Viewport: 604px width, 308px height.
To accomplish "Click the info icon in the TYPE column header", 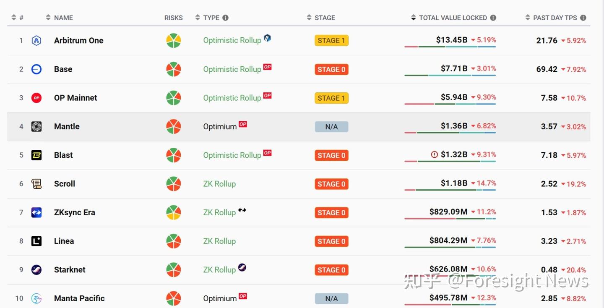I will [225, 18].
